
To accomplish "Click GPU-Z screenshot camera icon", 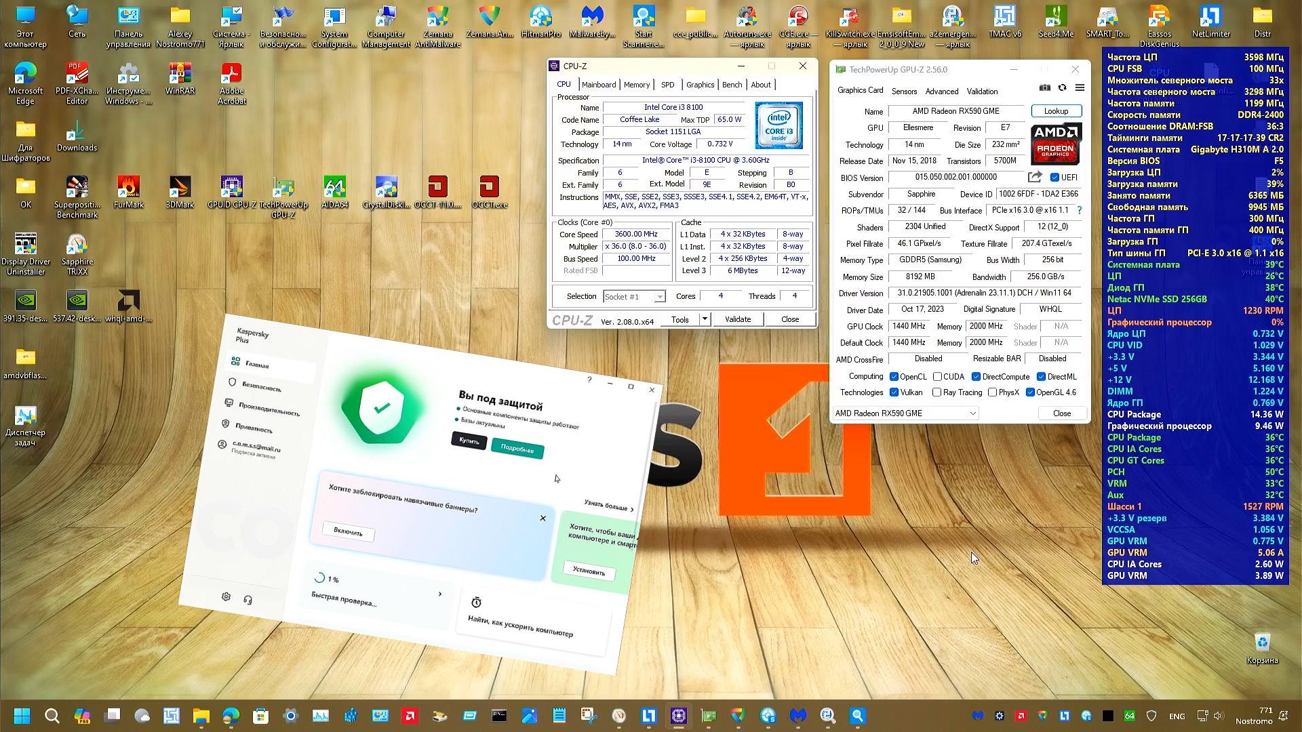I will [x=1045, y=87].
